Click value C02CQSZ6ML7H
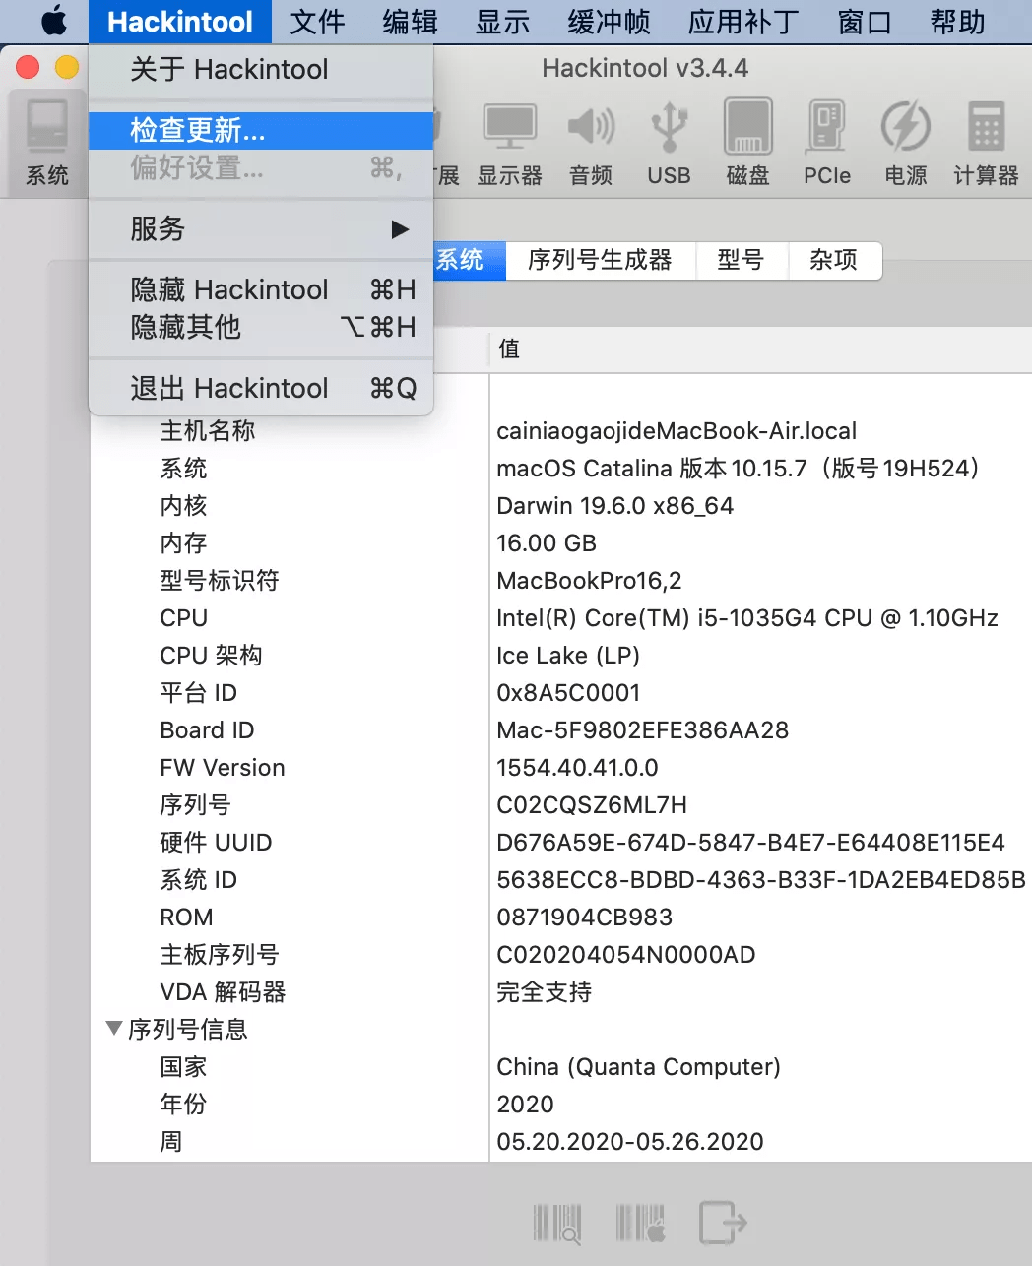The width and height of the screenshot is (1032, 1266). [592, 805]
